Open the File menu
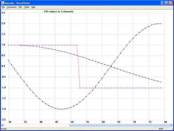This screenshot has width=174, height=131. [x=3, y=7]
